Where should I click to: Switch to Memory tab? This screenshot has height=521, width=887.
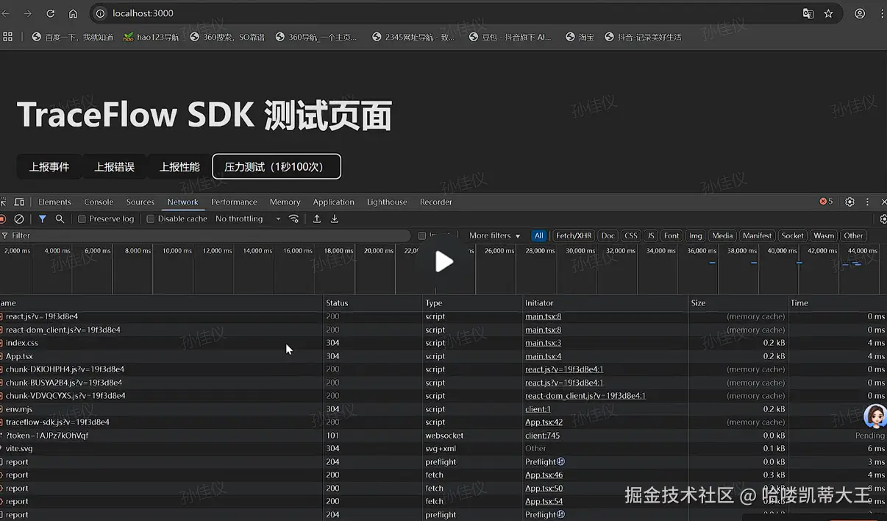[285, 202]
